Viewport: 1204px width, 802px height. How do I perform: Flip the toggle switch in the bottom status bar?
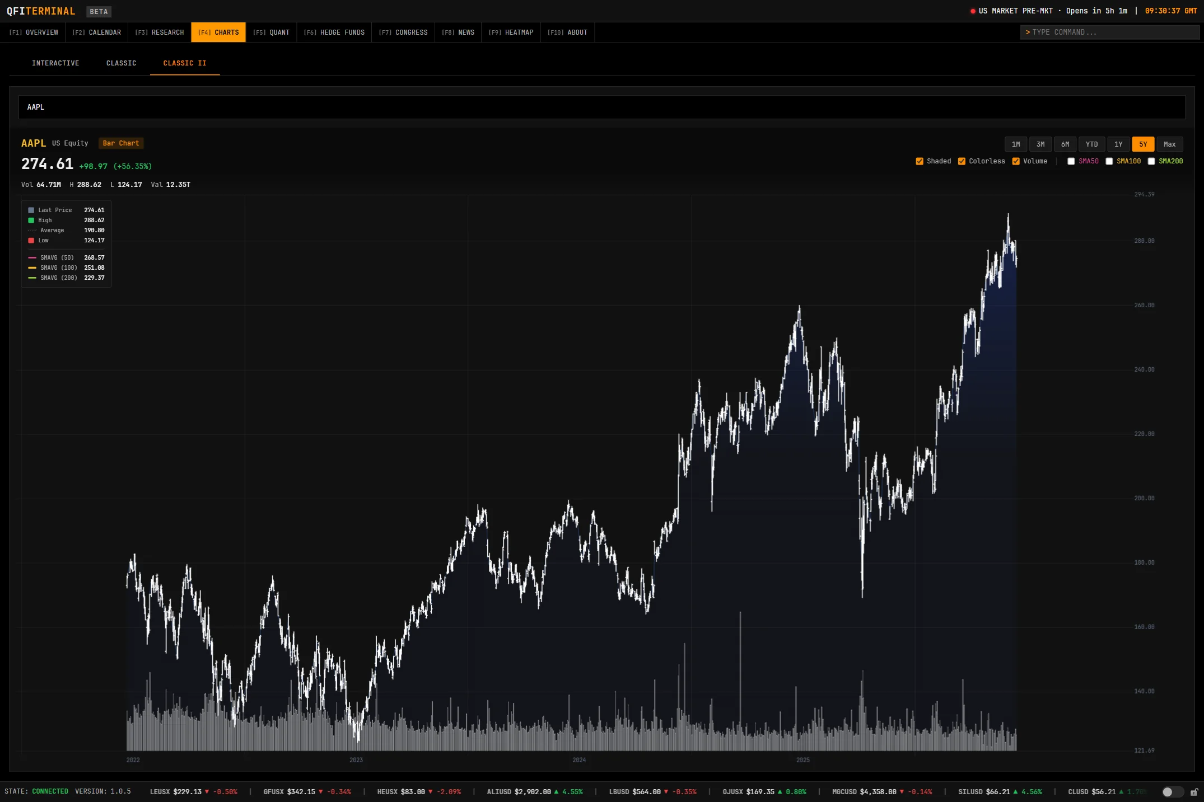pyautogui.click(x=1172, y=792)
